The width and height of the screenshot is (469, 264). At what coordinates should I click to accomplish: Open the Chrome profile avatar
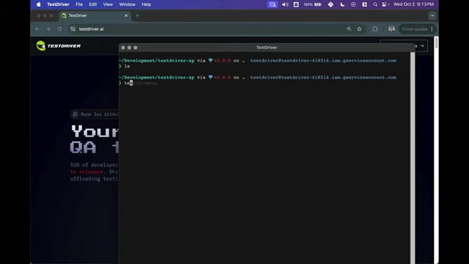391,29
